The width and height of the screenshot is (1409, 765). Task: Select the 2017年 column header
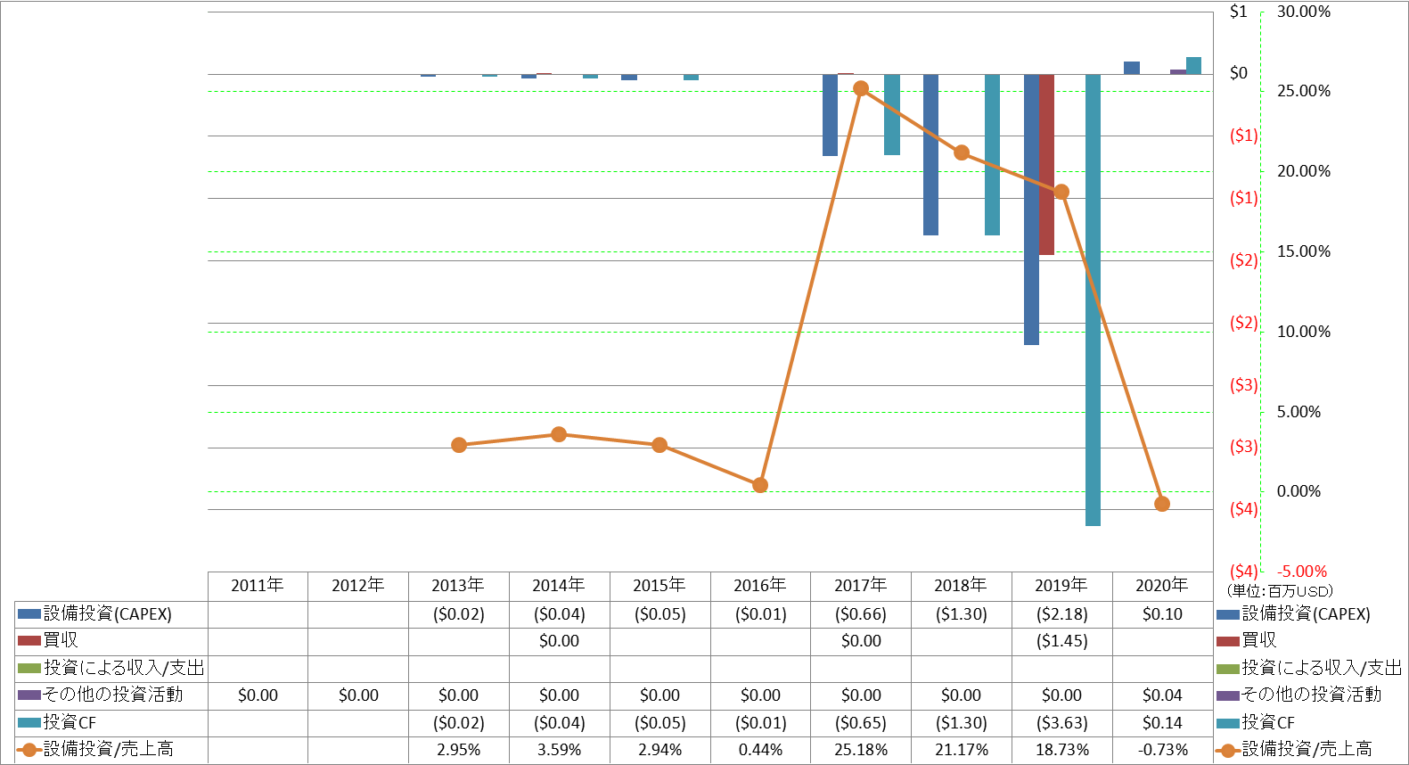click(861, 586)
